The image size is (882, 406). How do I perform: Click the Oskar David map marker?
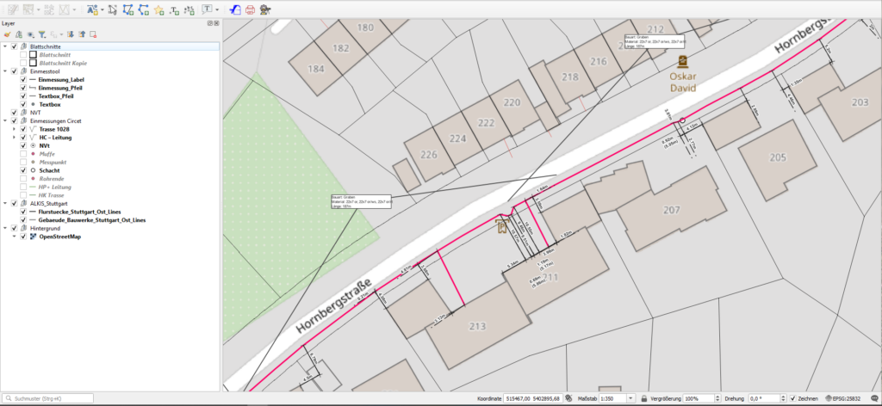pyautogui.click(x=683, y=62)
